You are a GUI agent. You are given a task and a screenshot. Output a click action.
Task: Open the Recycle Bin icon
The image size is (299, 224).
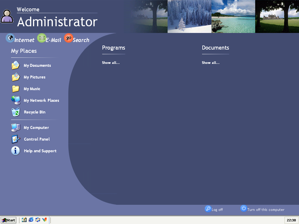coord(16,112)
